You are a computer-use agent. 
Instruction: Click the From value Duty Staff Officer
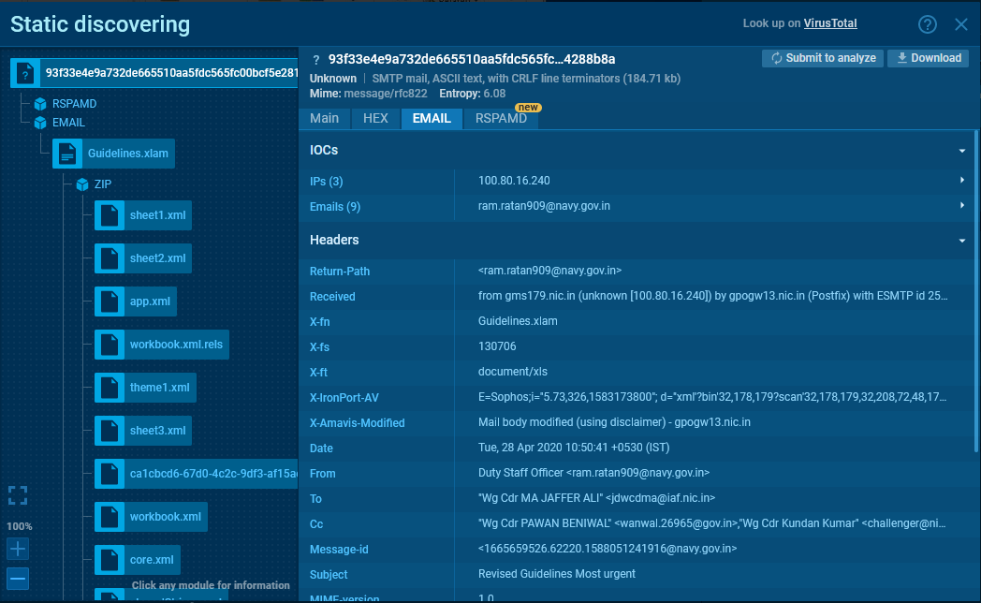click(593, 473)
